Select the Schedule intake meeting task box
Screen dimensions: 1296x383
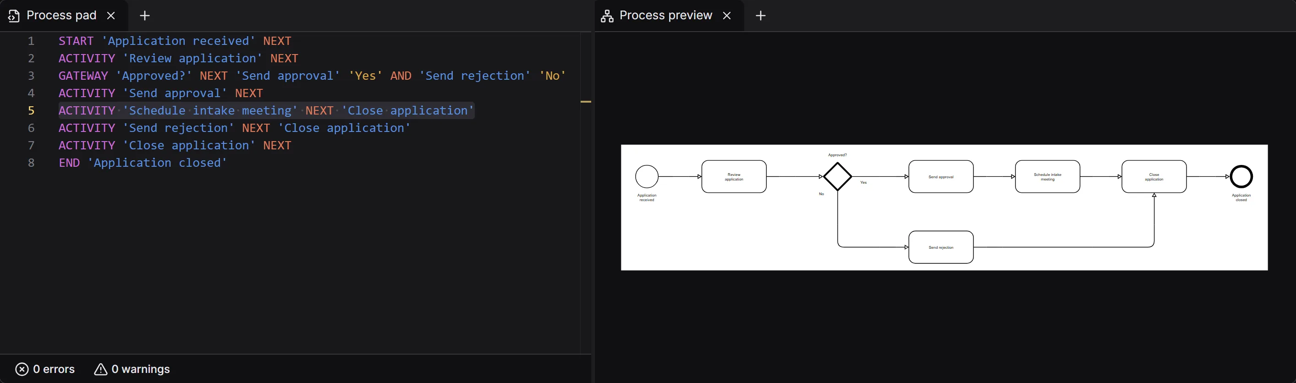1048,176
